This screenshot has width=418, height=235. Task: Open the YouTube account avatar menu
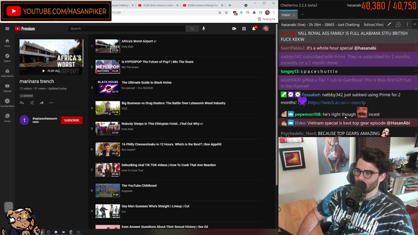[x=266, y=29]
